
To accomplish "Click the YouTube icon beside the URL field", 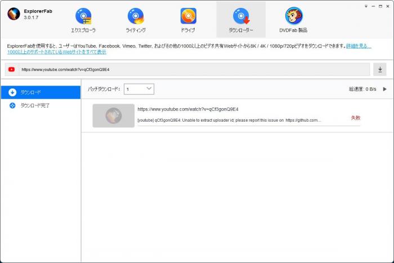I will click(x=12, y=69).
